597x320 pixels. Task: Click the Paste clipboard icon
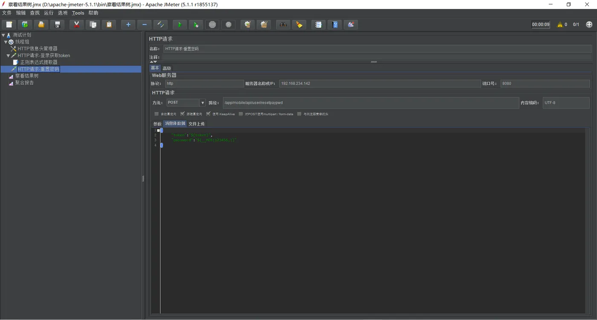point(109,25)
